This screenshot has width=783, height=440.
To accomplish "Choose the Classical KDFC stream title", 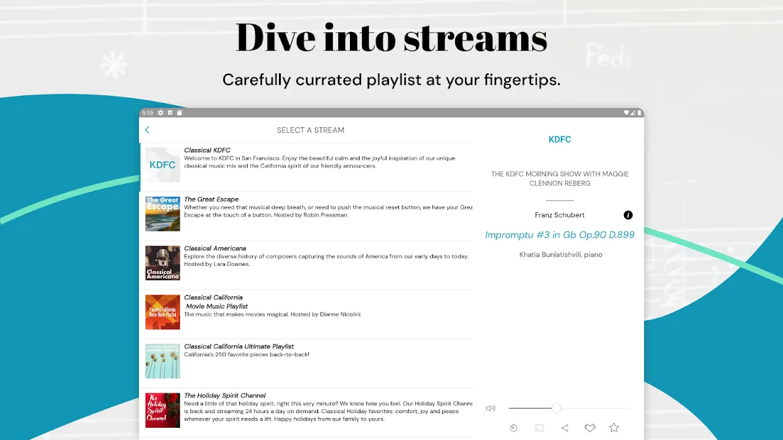I will (x=207, y=150).
